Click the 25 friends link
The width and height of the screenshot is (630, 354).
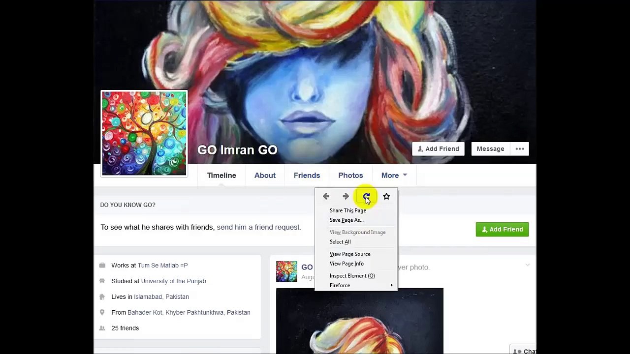pos(125,328)
